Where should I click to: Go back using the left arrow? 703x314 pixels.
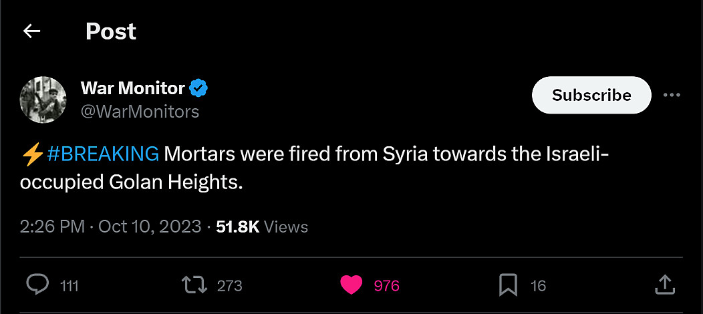point(31,31)
